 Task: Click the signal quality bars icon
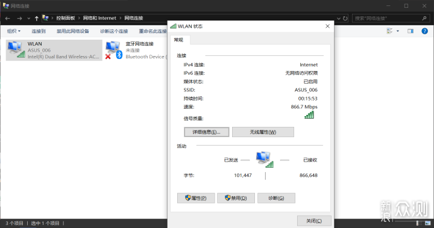tap(309, 115)
